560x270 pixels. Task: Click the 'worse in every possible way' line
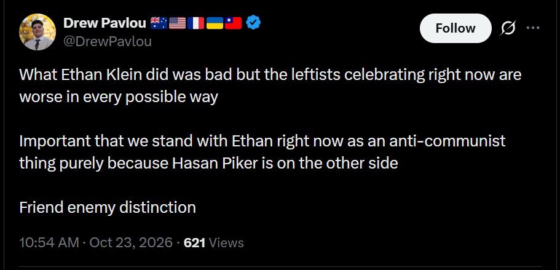click(x=119, y=97)
